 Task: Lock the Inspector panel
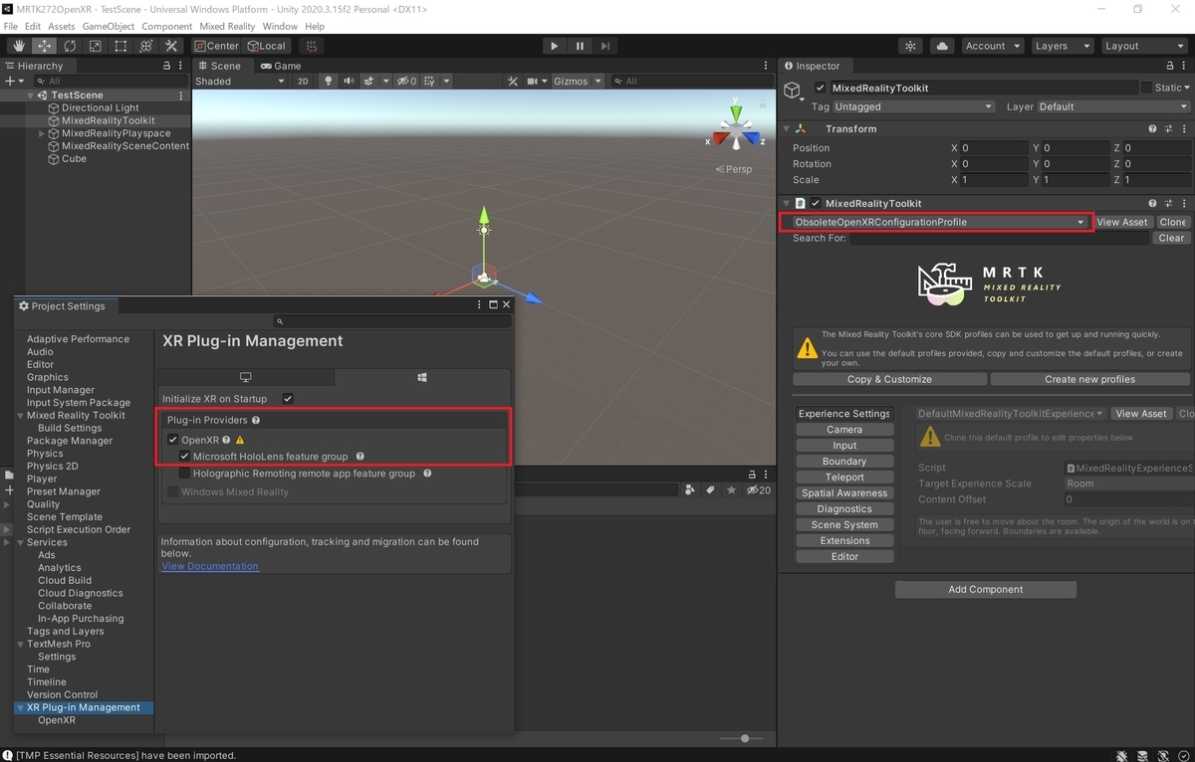pos(1170,66)
